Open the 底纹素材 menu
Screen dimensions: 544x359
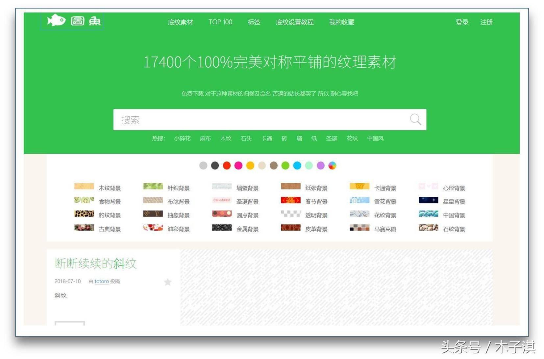pyautogui.click(x=180, y=22)
